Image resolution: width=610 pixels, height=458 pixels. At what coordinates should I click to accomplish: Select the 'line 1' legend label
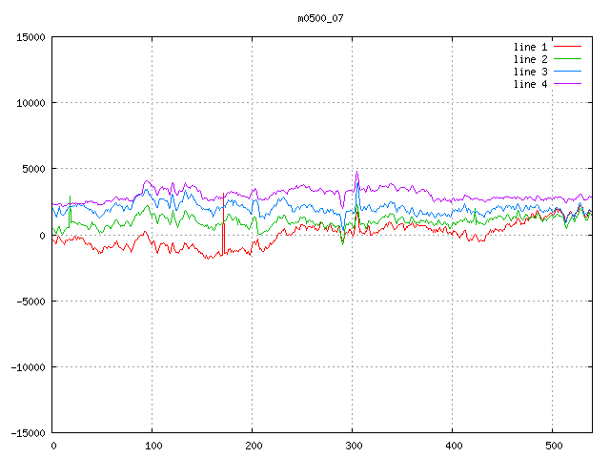pyautogui.click(x=531, y=47)
